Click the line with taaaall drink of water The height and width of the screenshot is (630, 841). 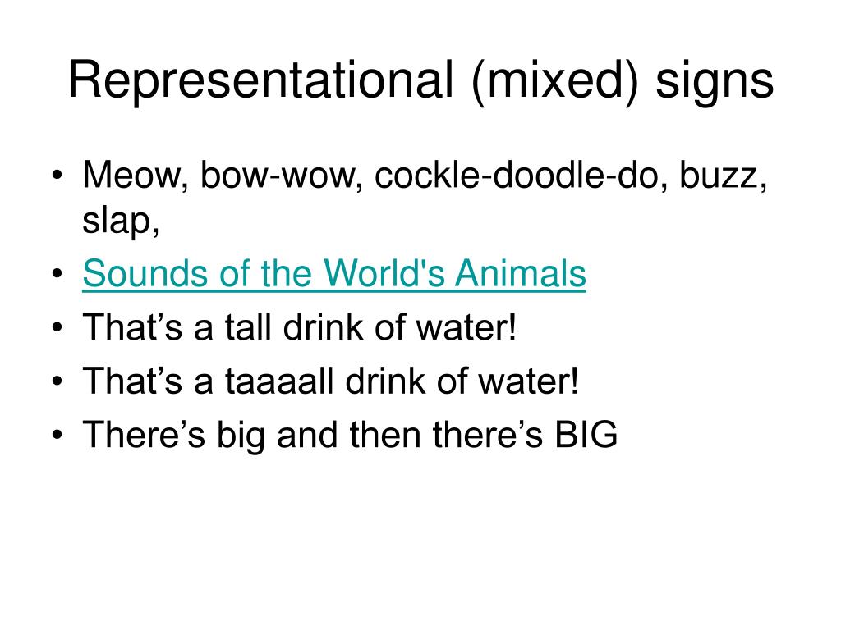331,381
